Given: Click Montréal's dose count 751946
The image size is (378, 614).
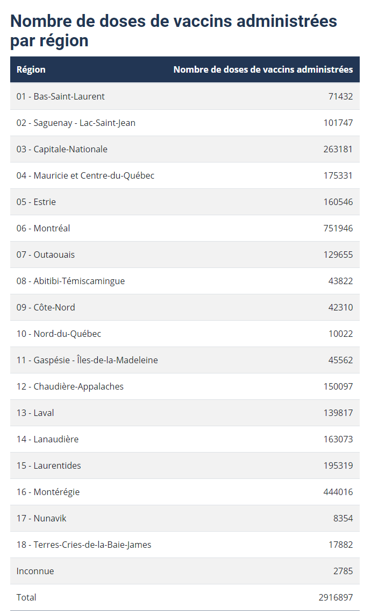Looking at the screenshot, I should coord(338,228).
